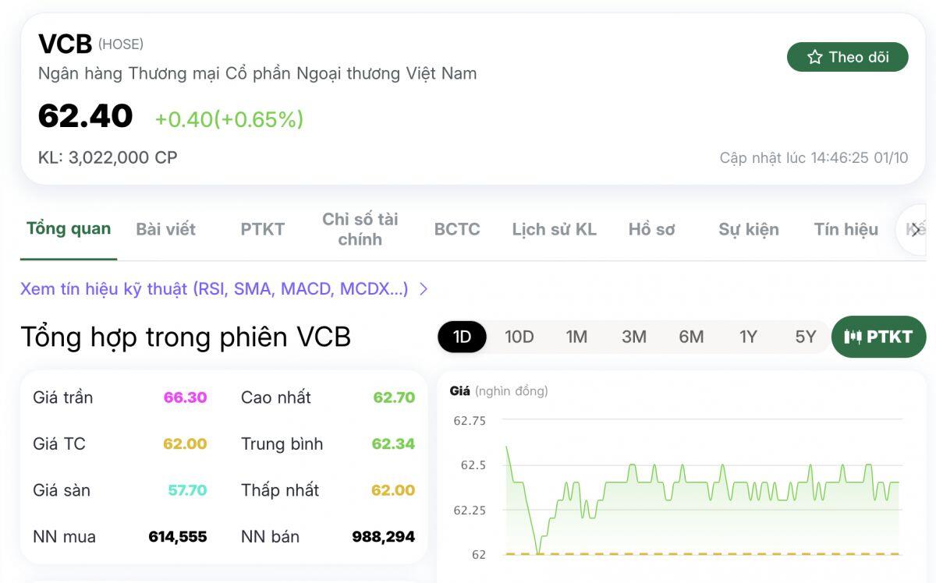Select the 5Y chart range
Image resolution: width=936 pixels, height=583 pixels.
pos(806,337)
